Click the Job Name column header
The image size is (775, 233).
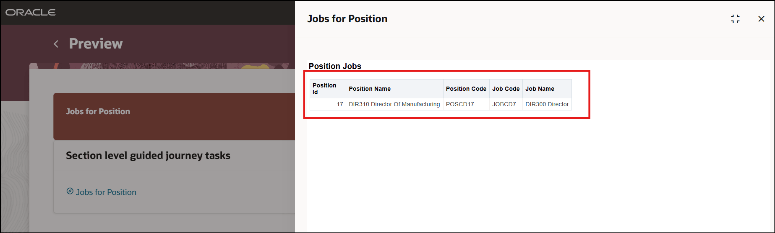tap(547, 89)
